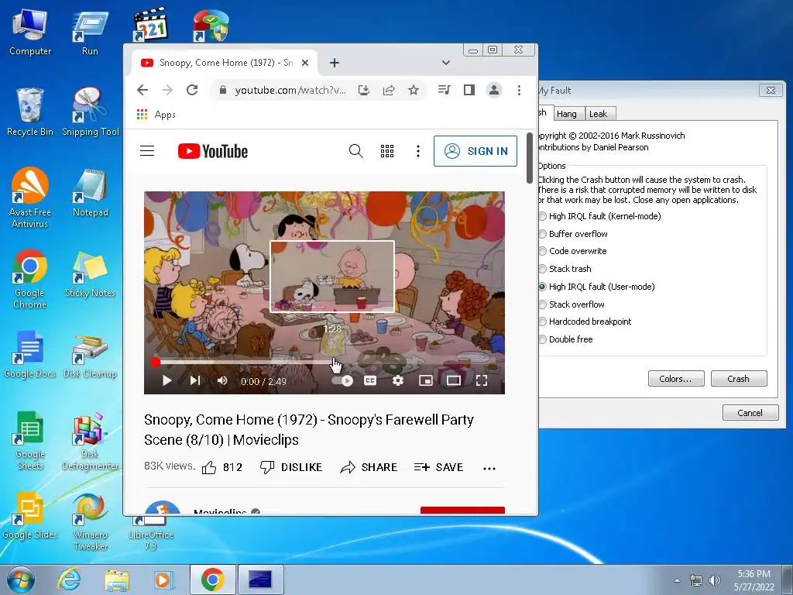The width and height of the screenshot is (793, 595).
Task: Bookmark this tab with star
Action: [x=414, y=90]
